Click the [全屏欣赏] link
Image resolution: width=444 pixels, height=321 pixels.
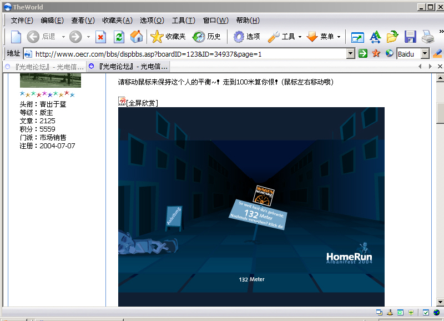point(142,103)
